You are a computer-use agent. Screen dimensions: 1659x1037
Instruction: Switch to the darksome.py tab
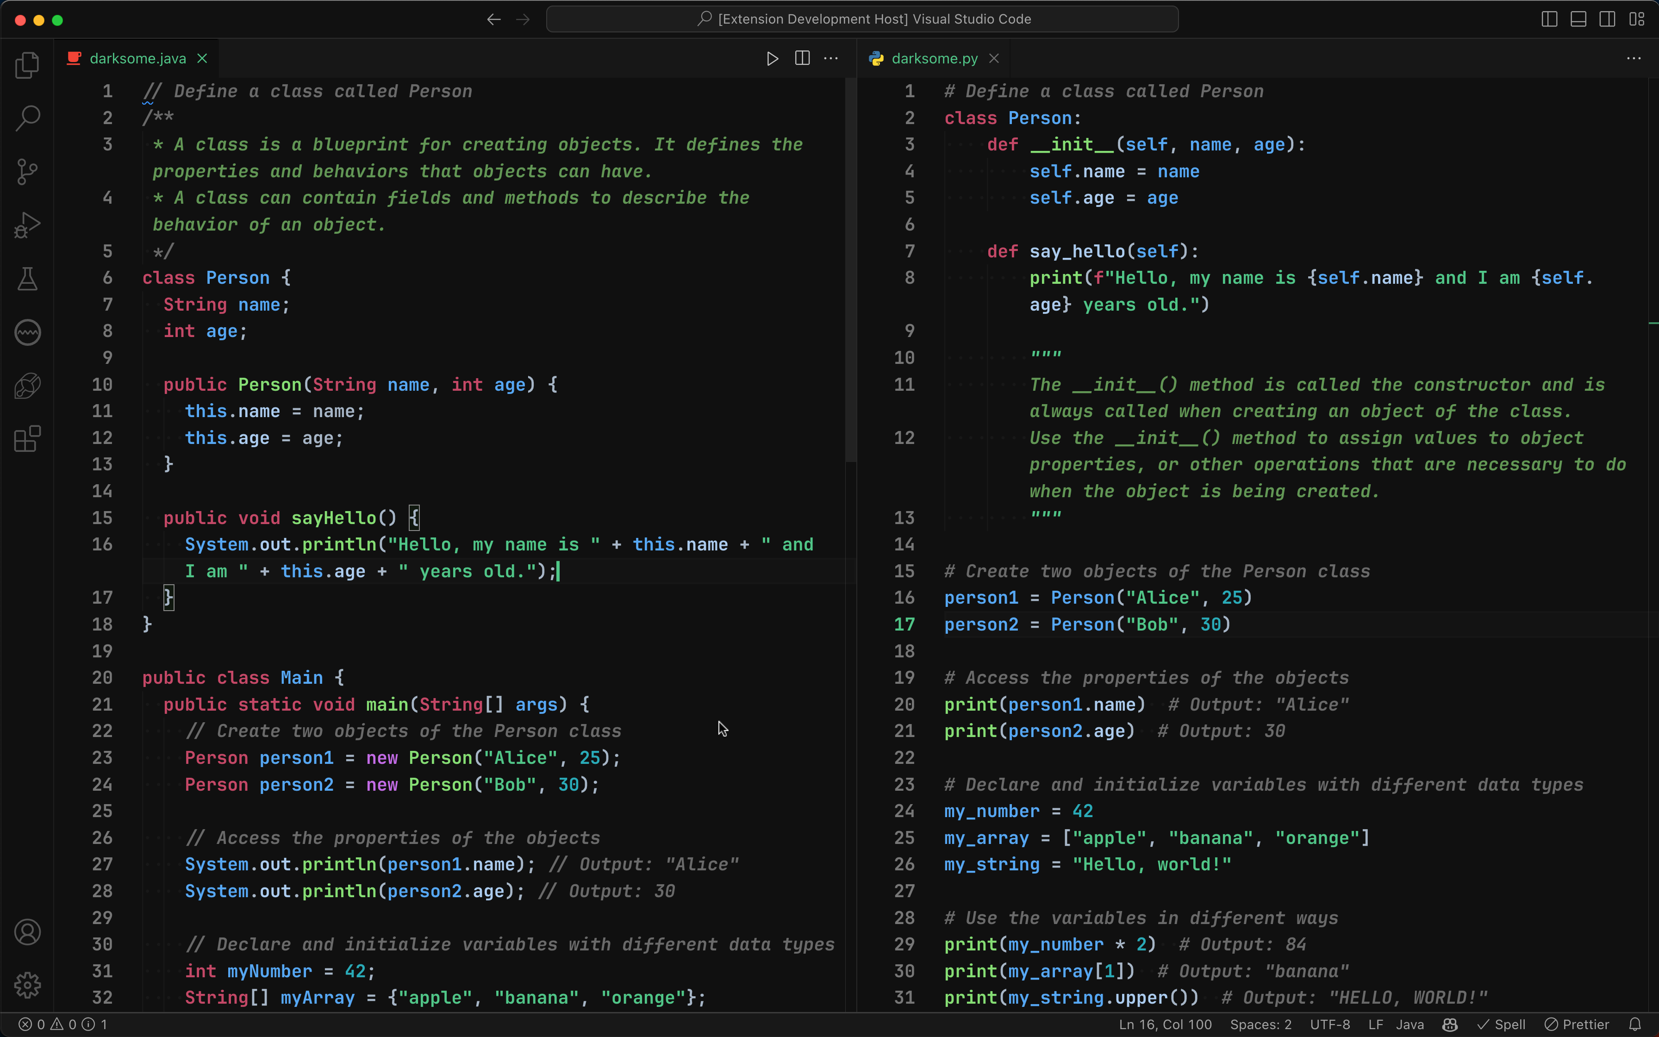[x=934, y=59]
